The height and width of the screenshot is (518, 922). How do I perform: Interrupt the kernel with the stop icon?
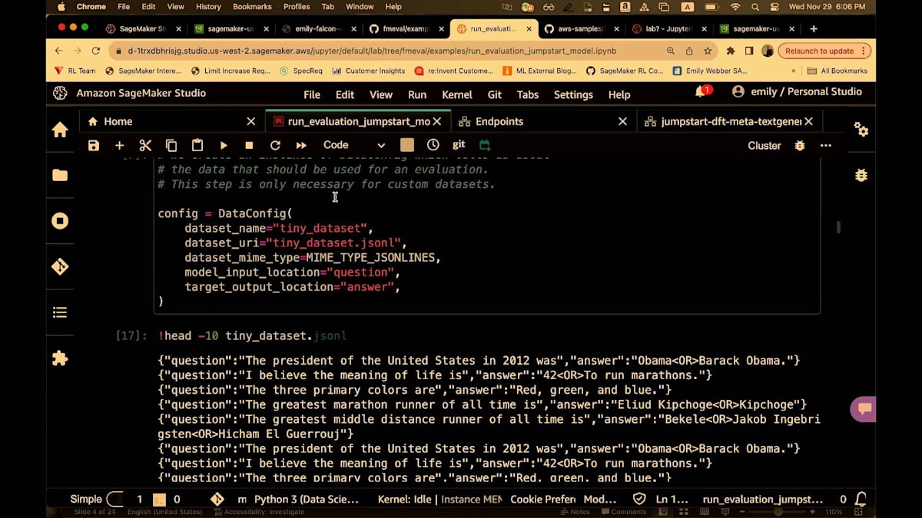pyautogui.click(x=249, y=145)
